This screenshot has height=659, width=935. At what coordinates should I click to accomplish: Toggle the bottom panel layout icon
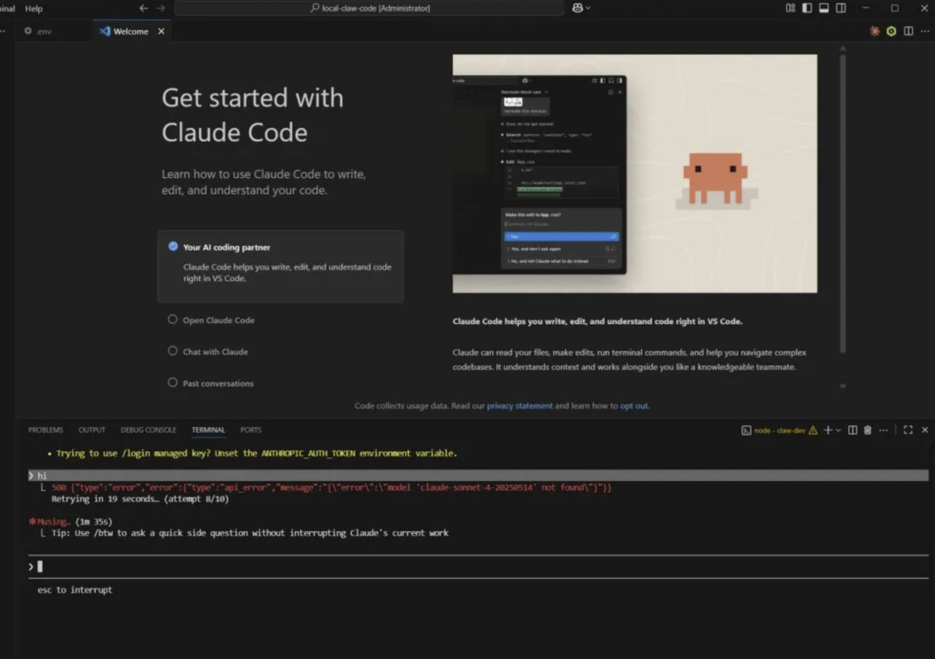pyautogui.click(x=824, y=8)
